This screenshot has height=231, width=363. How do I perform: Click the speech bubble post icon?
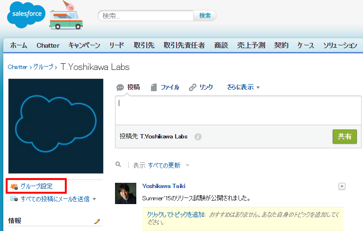point(120,87)
